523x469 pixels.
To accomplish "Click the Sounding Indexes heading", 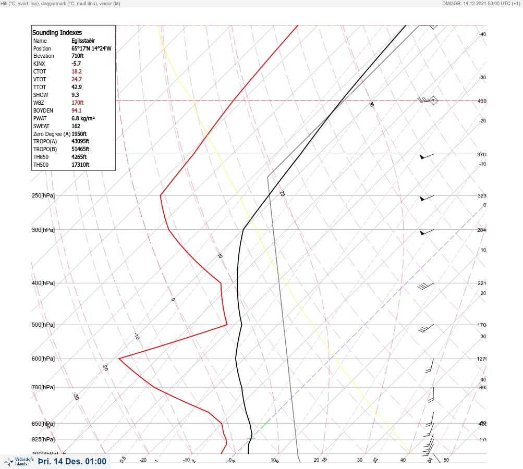I will [57, 32].
